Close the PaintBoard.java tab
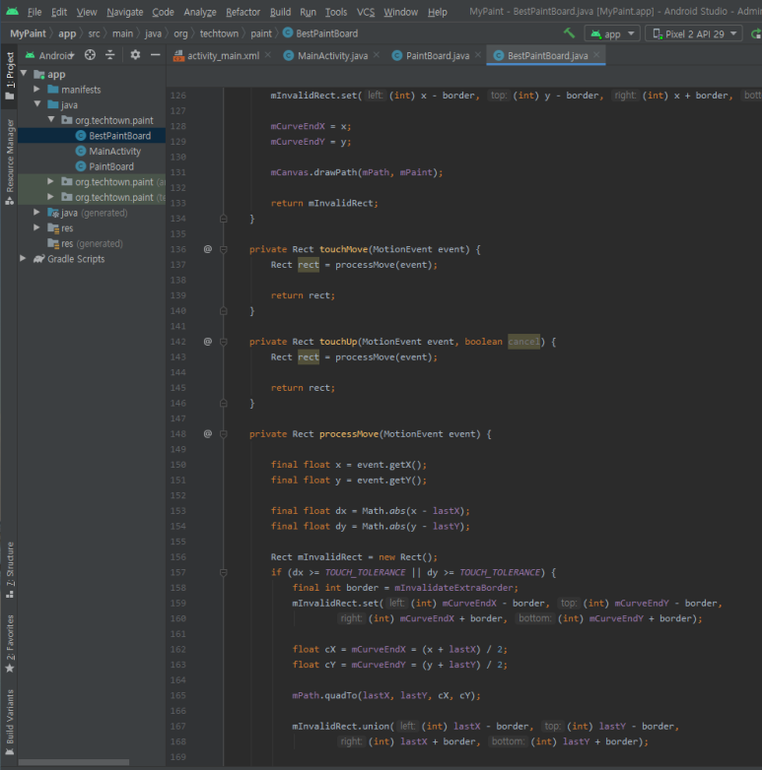762x770 pixels. (478, 55)
